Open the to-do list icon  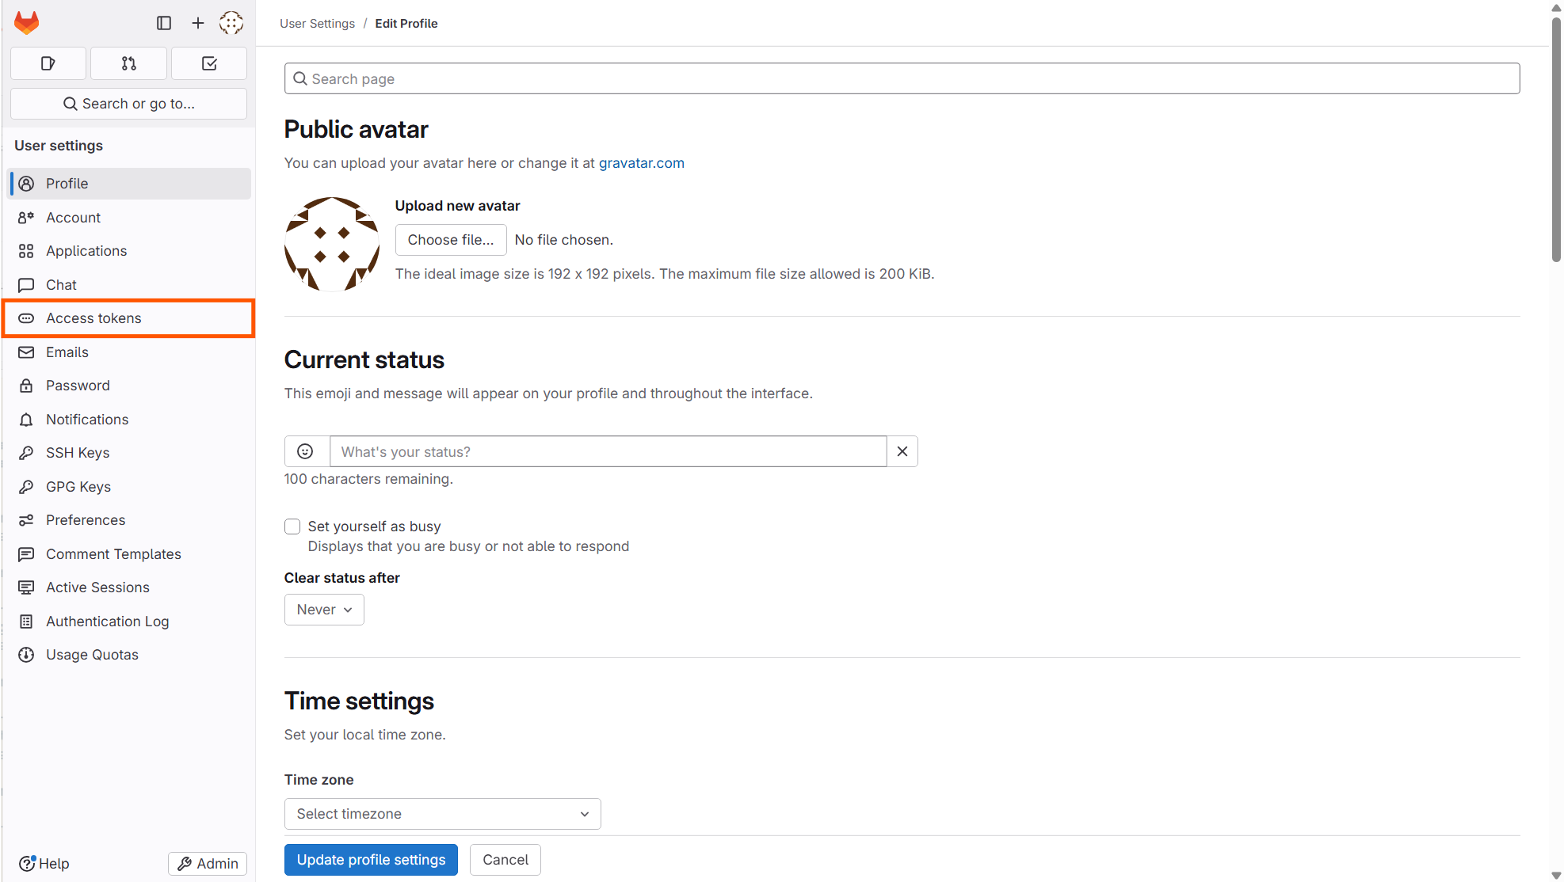coord(209,63)
